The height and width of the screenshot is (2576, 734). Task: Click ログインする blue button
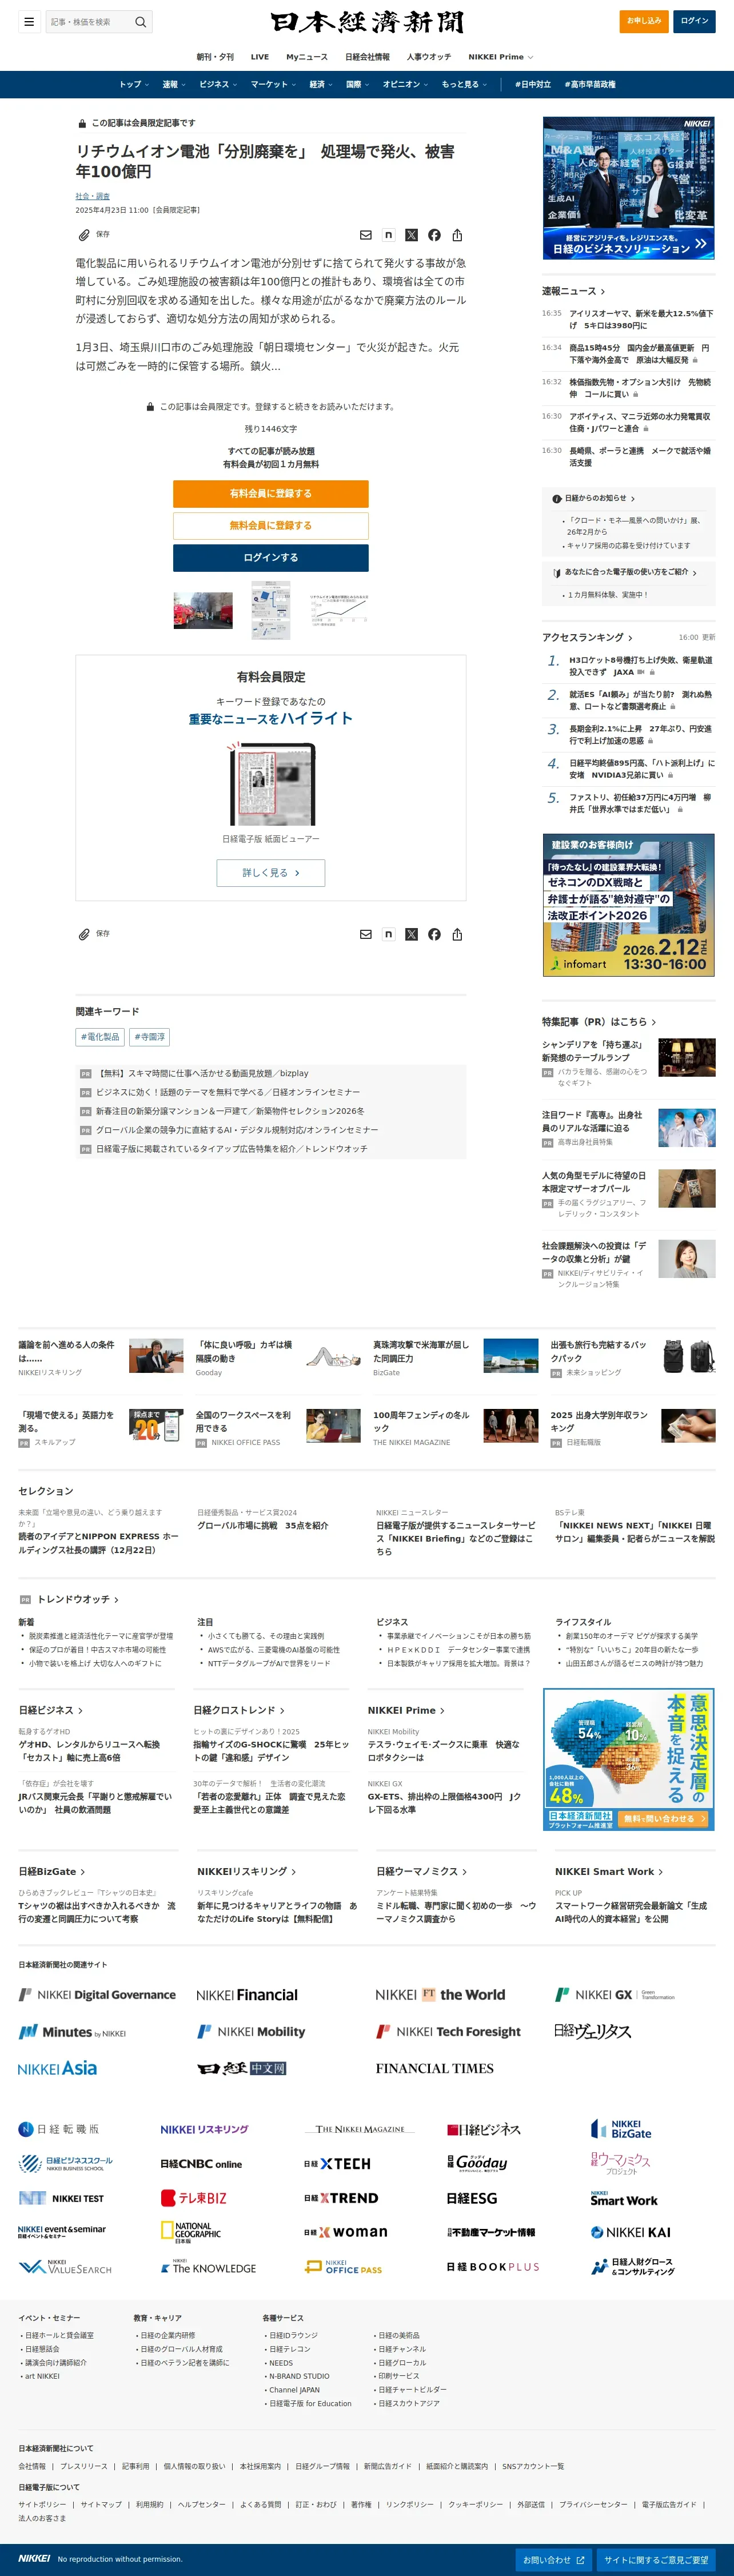(x=270, y=557)
